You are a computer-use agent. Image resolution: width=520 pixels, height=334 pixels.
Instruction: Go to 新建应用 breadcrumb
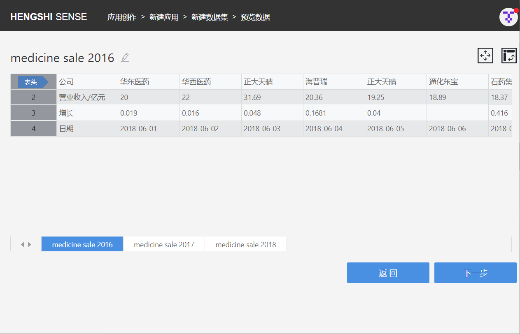click(x=164, y=17)
